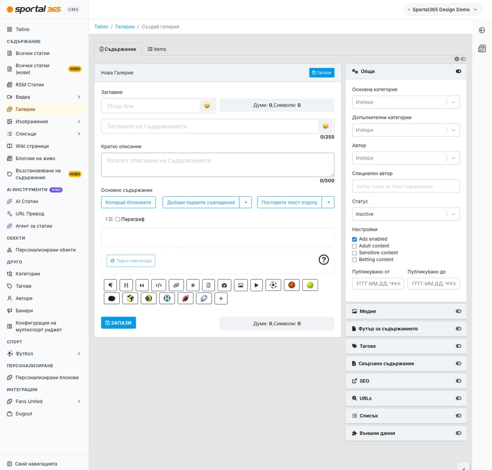492x470 pixels.
Task: Insert an image block
Action: (x=241, y=285)
